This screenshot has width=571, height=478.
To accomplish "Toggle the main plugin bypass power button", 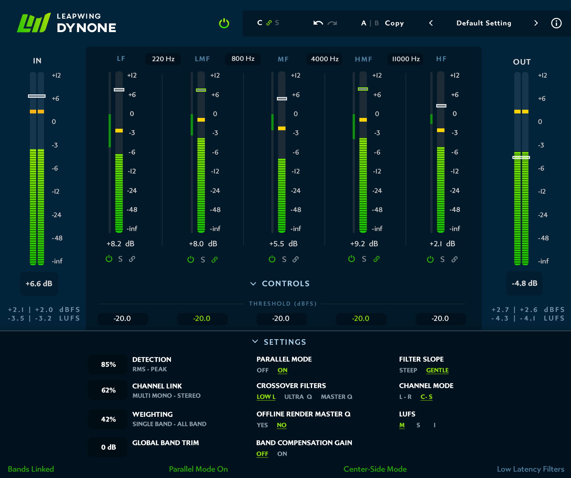I will click(224, 23).
